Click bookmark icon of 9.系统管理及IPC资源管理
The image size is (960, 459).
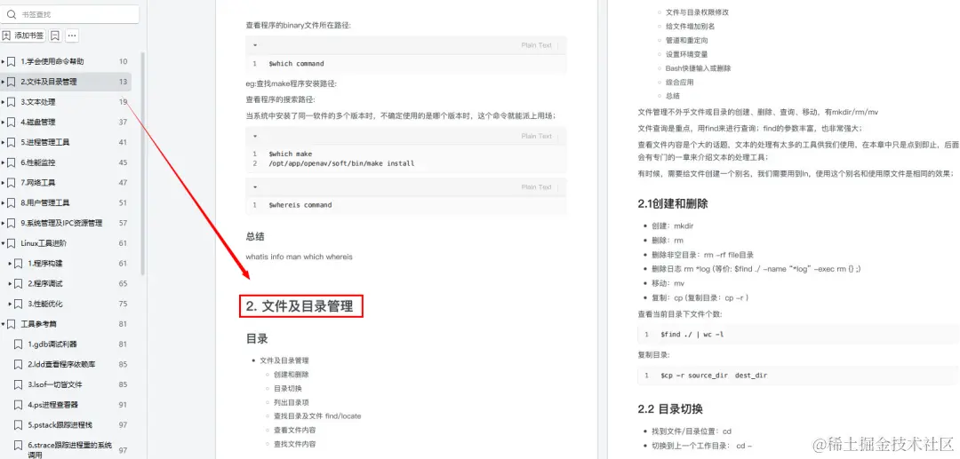point(11,223)
